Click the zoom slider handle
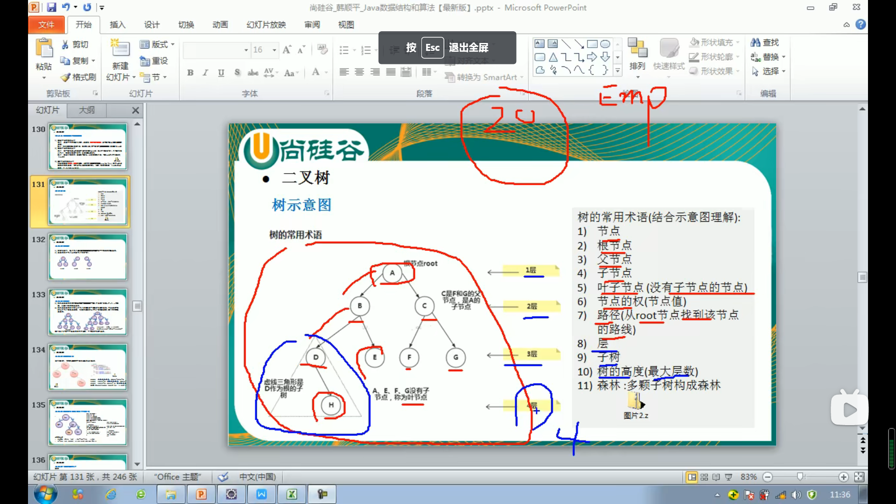The height and width of the screenshot is (504, 896). 800,477
